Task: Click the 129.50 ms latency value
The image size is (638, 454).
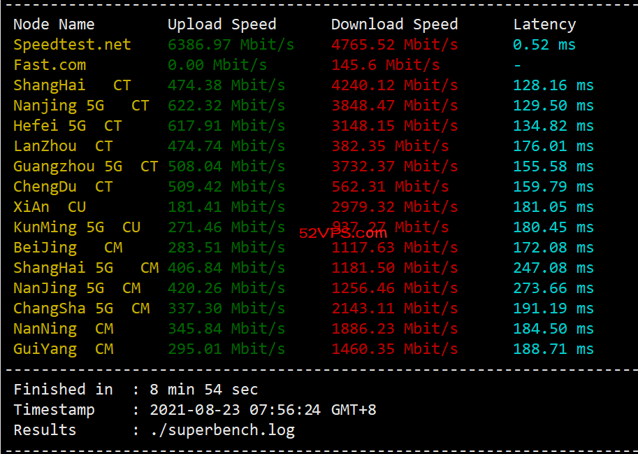Action: [x=553, y=106]
